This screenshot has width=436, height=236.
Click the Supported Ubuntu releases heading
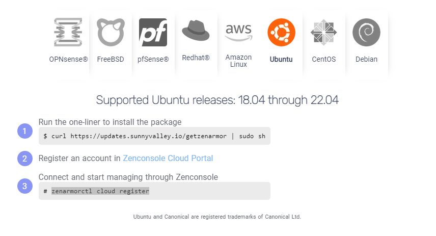217,100
